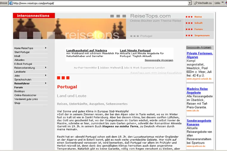Click the sunset reisetops banner image
Image resolution: width=227 pixels, height=151 pixels.
[x=69, y=29]
